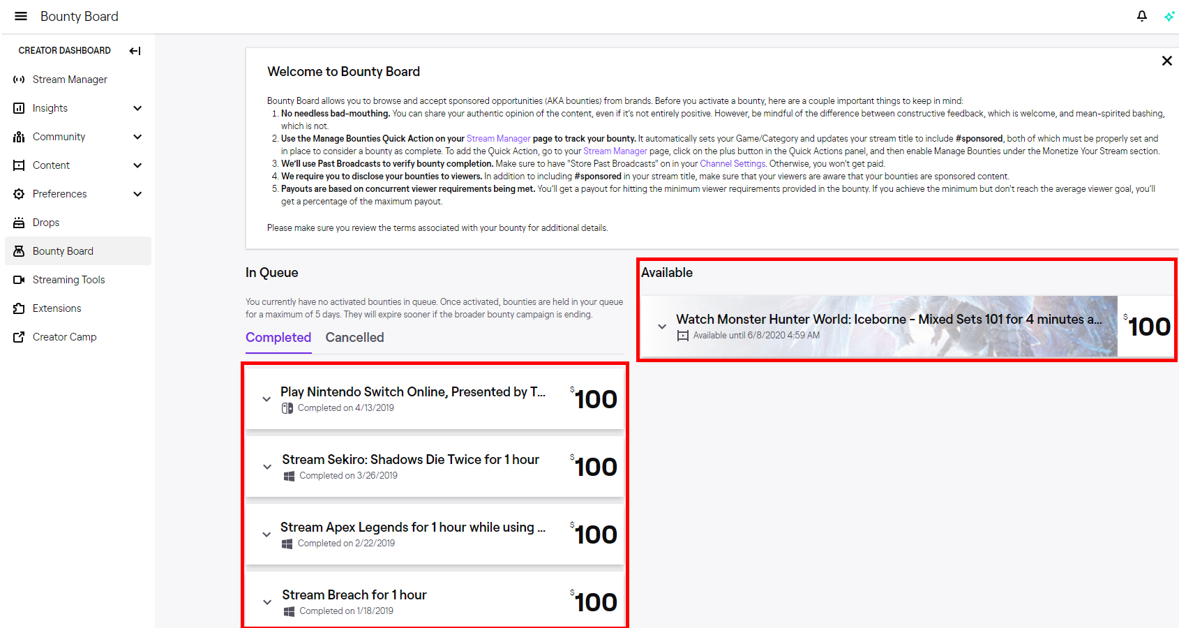The width and height of the screenshot is (1179, 628).
Task: Click the Stream Breach for 1 hour title
Action: tap(354, 595)
